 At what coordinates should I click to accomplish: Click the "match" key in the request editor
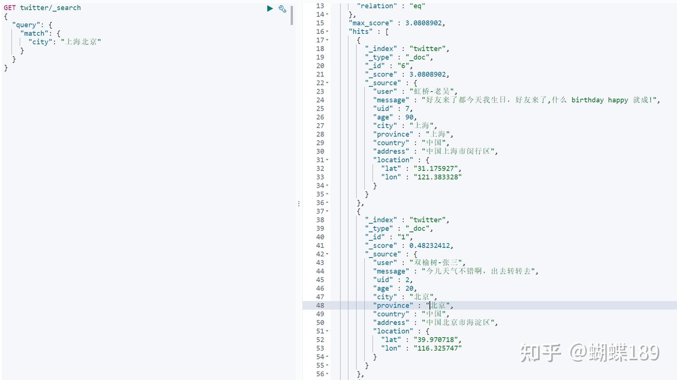(34, 33)
